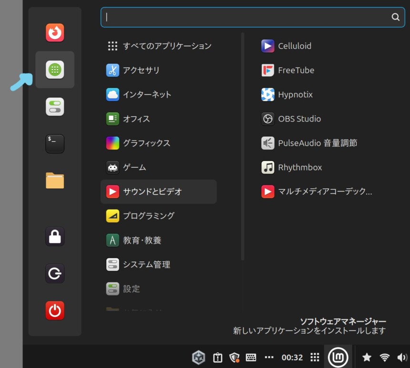Screen dimensions: 410x368
Task: Click the shield update icon in panel
Action: [234, 358]
